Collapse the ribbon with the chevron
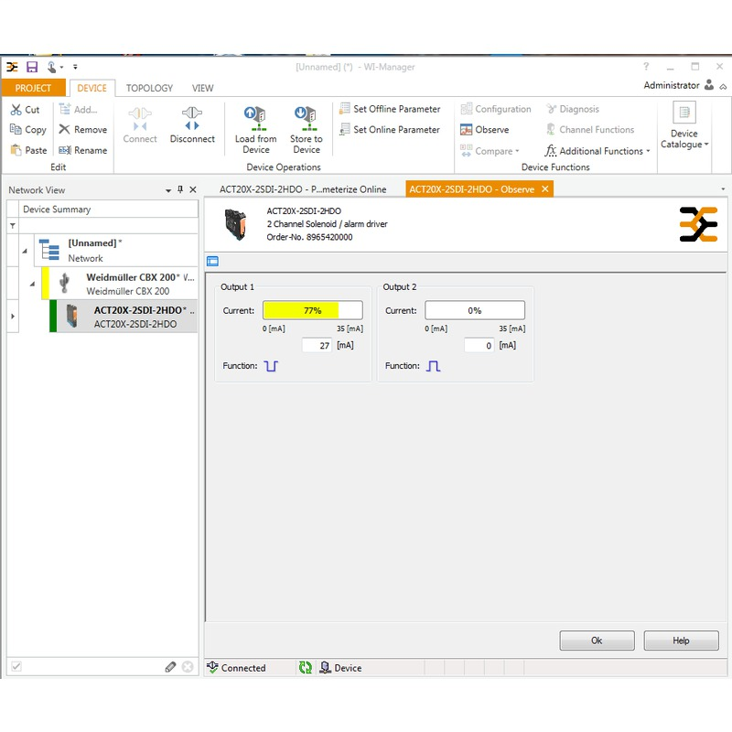 (723, 86)
